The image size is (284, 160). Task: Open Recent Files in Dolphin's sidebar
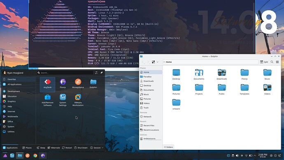(151, 125)
